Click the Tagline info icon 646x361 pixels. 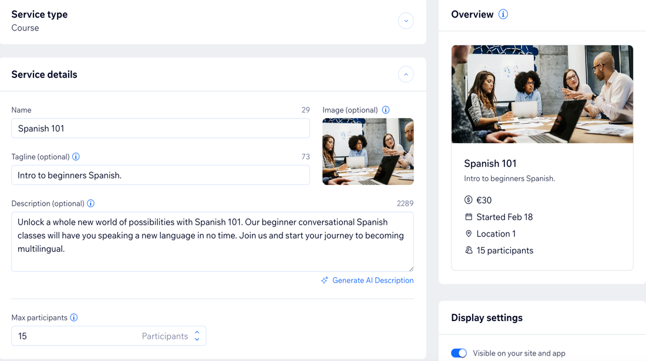[76, 157]
